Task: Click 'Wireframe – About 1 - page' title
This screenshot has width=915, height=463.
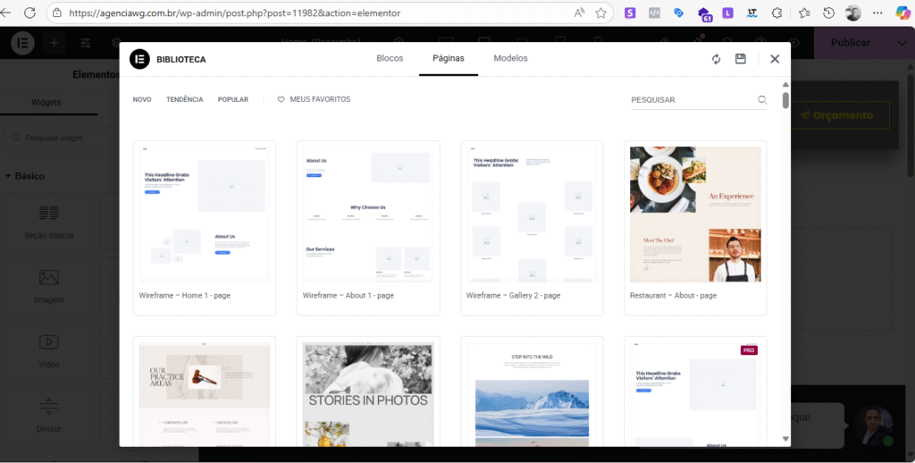Action: 348,296
